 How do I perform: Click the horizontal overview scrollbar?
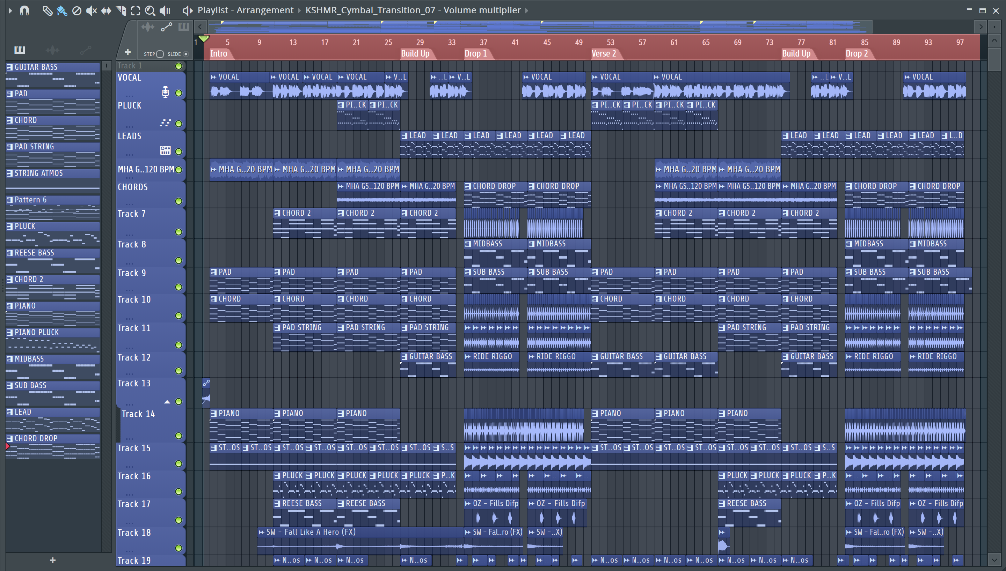(x=540, y=27)
